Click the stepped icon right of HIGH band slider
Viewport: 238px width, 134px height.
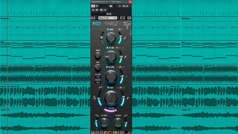coord(125,38)
